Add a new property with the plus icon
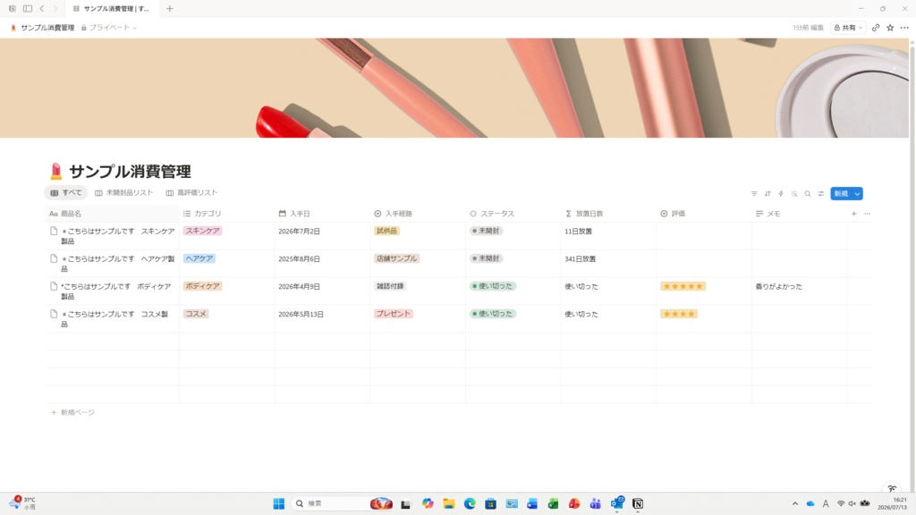Image resolution: width=916 pixels, height=515 pixels. (x=853, y=214)
